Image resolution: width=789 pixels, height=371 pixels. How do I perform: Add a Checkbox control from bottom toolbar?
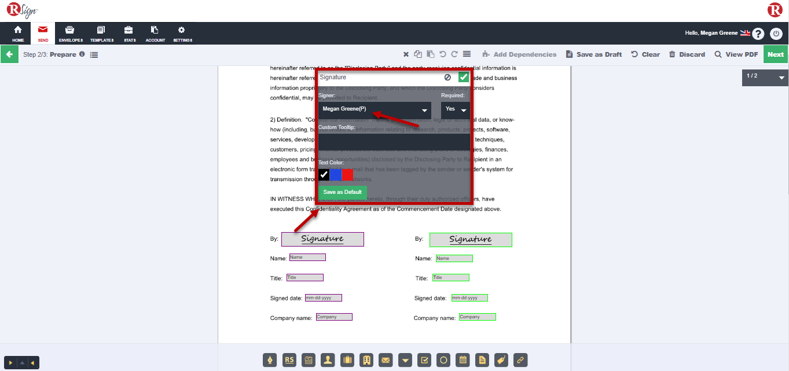click(424, 360)
